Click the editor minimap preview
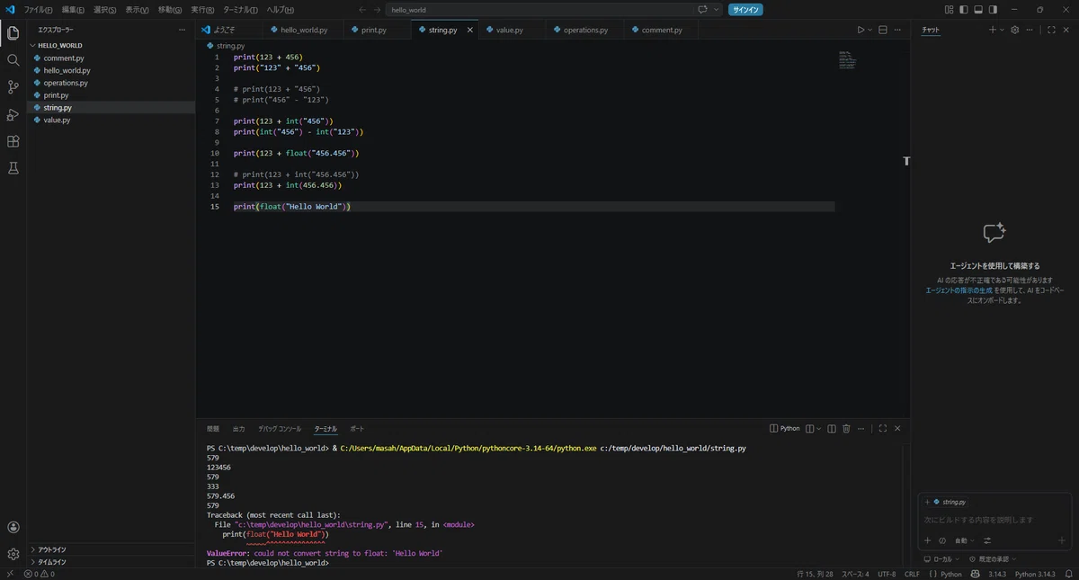The width and height of the screenshot is (1079, 580). 847,60
